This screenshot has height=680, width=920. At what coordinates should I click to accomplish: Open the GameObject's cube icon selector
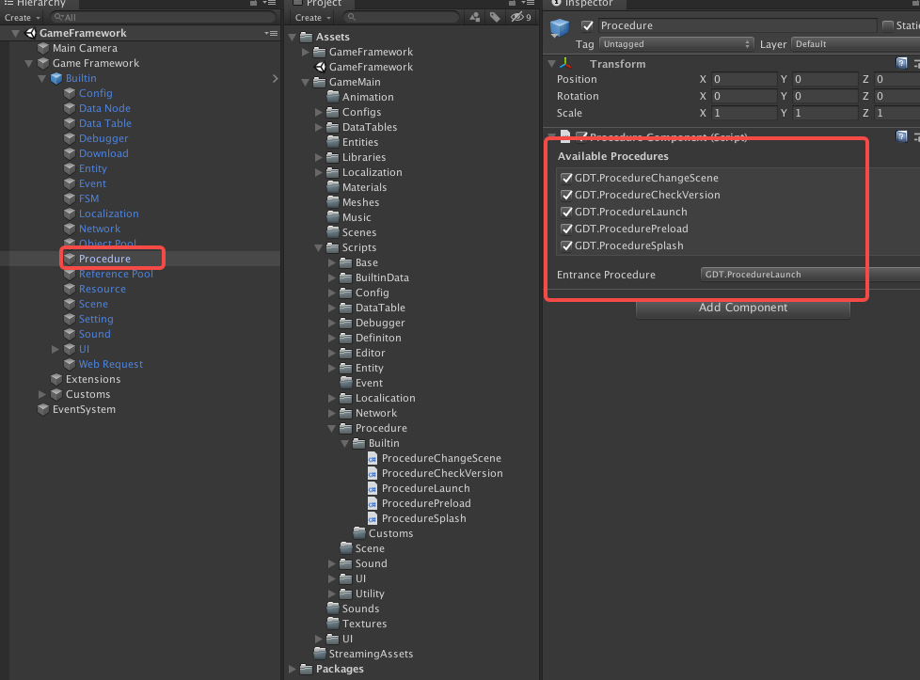pyautogui.click(x=558, y=27)
